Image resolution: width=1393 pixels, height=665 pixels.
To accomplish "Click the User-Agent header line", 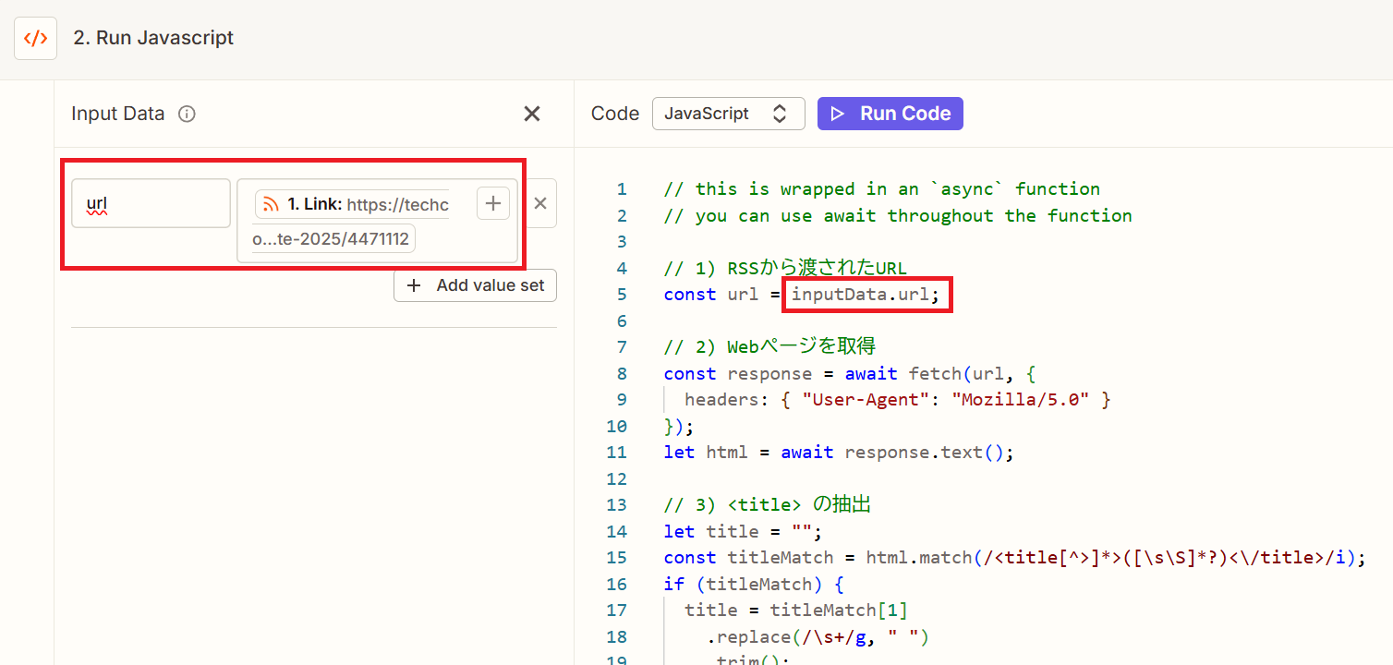I will click(898, 400).
